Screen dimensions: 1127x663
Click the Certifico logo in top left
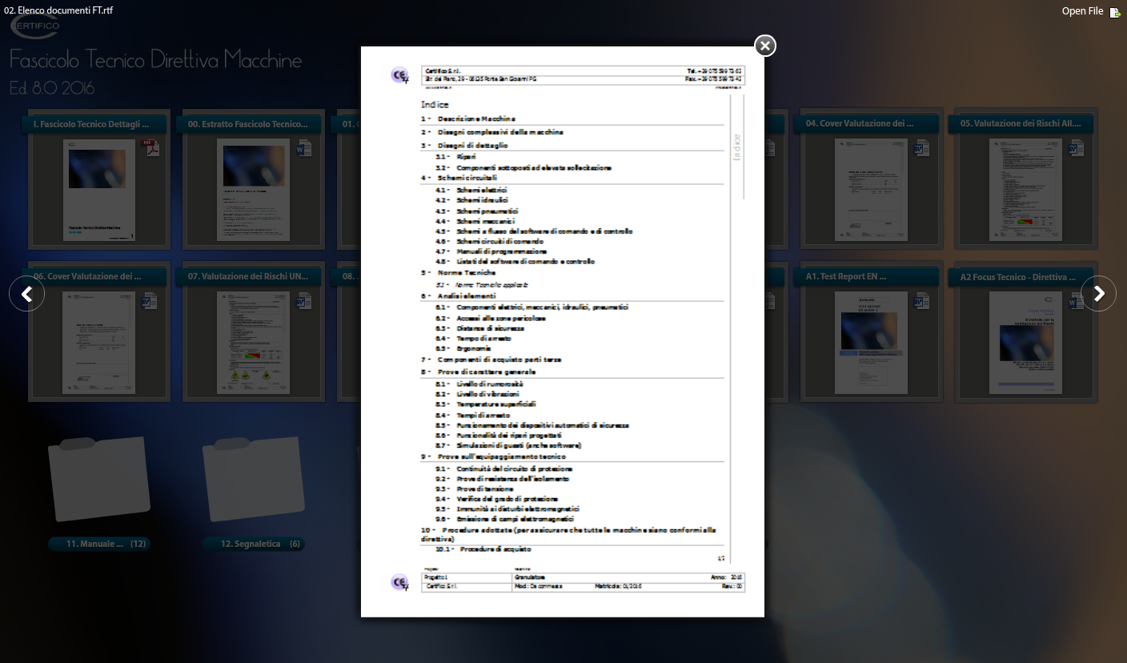point(34,26)
